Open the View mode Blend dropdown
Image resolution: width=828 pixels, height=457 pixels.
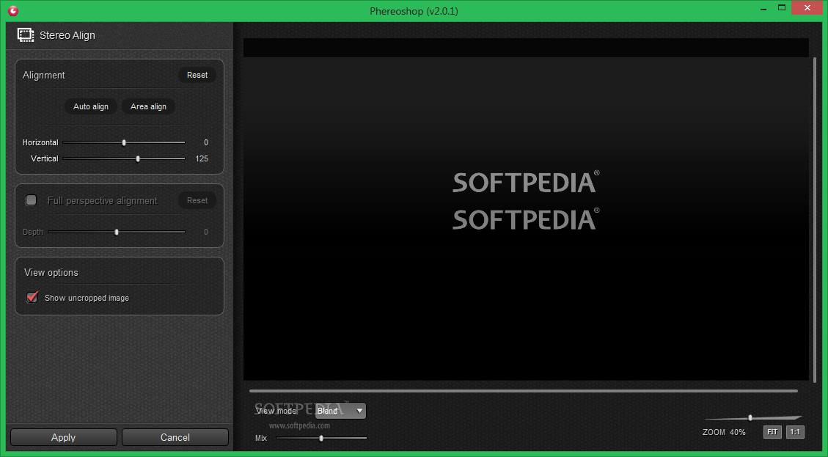point(340,411)
